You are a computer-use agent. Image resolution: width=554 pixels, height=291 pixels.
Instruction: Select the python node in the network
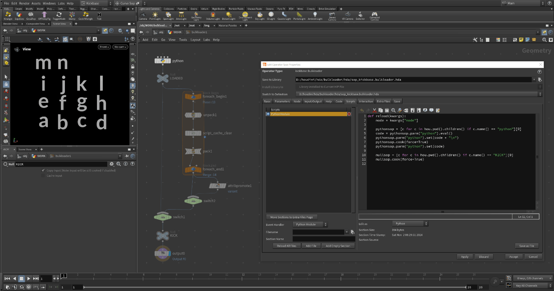pos(163,60)
